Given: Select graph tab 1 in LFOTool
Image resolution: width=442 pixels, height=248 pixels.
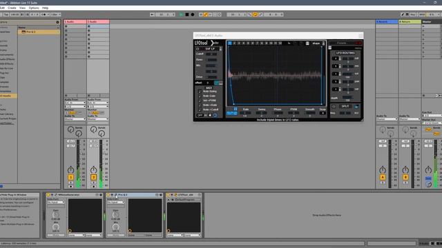Looking at the screenshot, I should 230,43.
